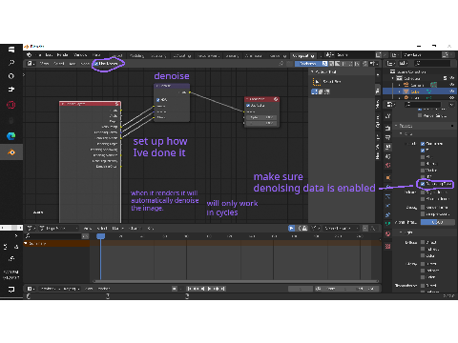The height and width of the screenshot is (343, 458).
Task: Open the Scene properties tab
Action: 387,156
